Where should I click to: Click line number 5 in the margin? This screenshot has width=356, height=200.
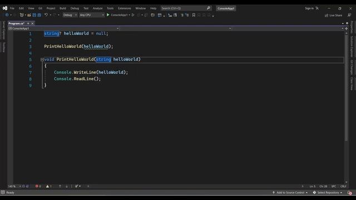(x=31, y=59)
